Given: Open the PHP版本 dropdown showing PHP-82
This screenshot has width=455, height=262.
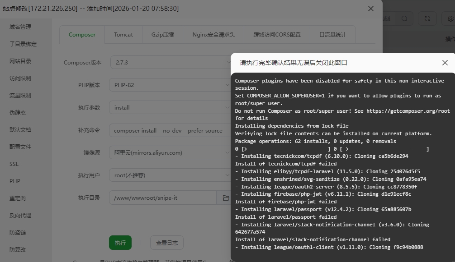Looking at the screenshot, I should (x=170, y=85).
